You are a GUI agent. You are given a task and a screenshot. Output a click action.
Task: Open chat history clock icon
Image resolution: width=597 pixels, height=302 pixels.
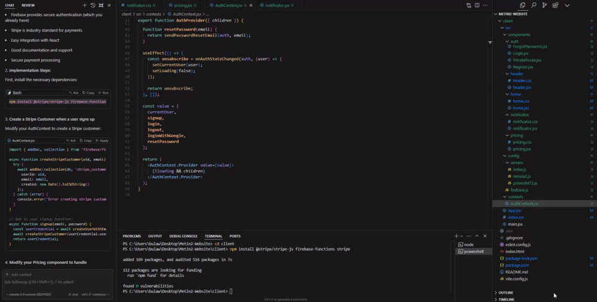point(93,5)
